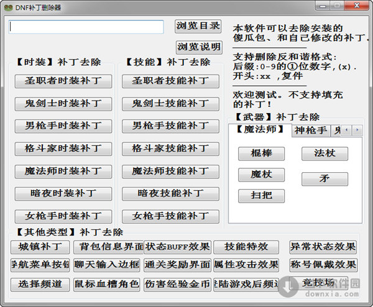The width and height of the screenshot is (373, 307).
Task: Remove 城镇补丁
Action: coord(40,247)
